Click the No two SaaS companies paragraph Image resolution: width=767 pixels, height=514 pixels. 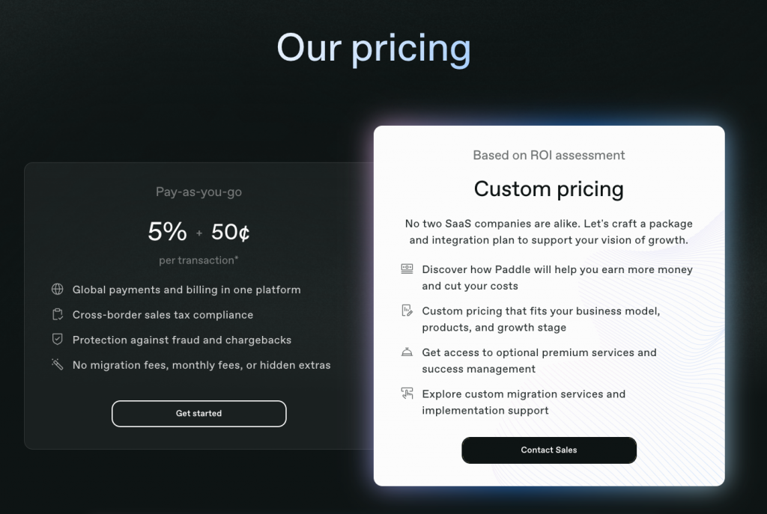pos(549,232)
